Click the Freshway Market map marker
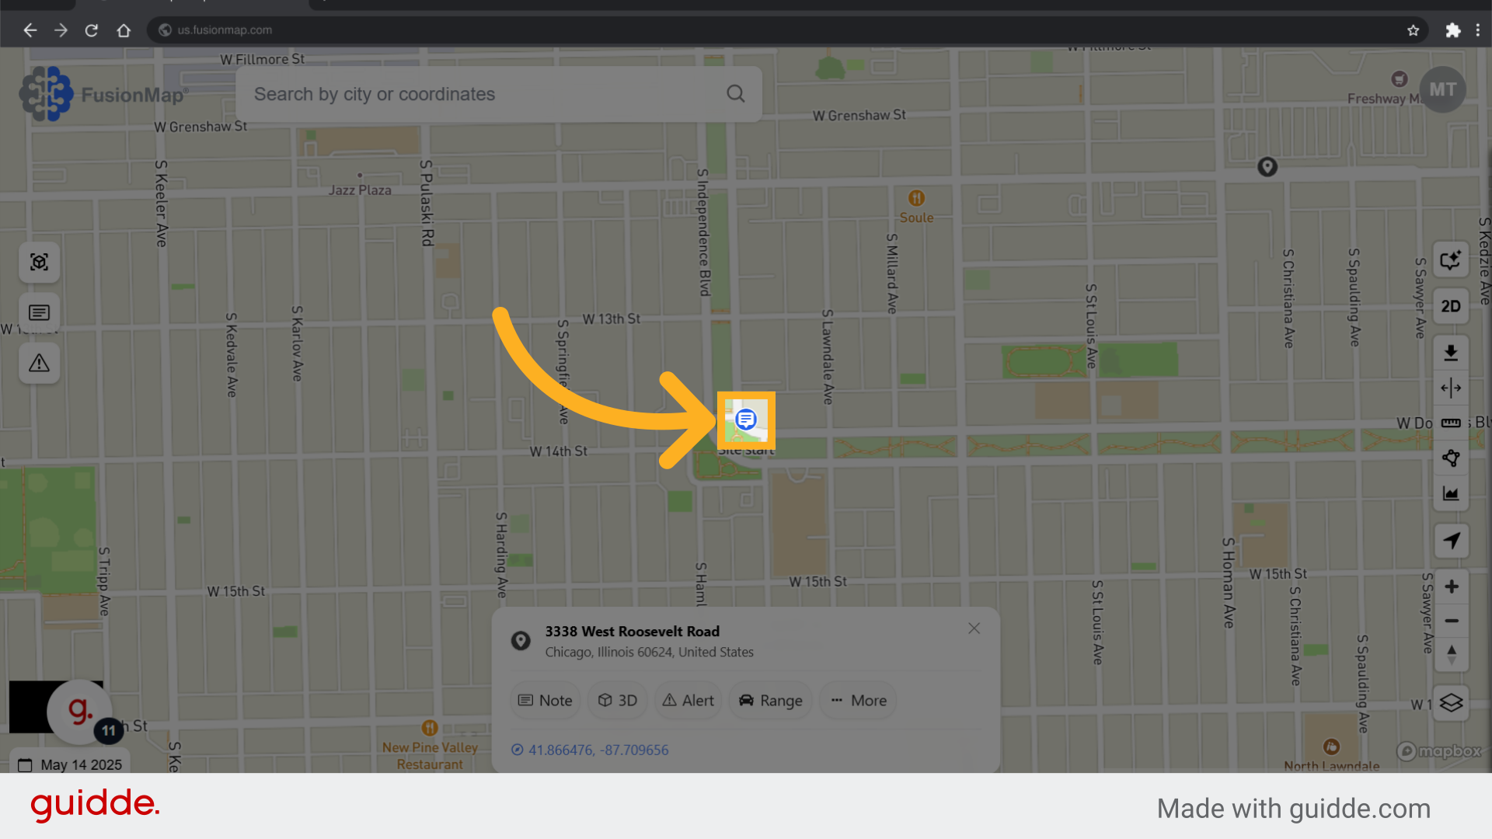This screenshot has width=1492, height=839. point(1399,79)
